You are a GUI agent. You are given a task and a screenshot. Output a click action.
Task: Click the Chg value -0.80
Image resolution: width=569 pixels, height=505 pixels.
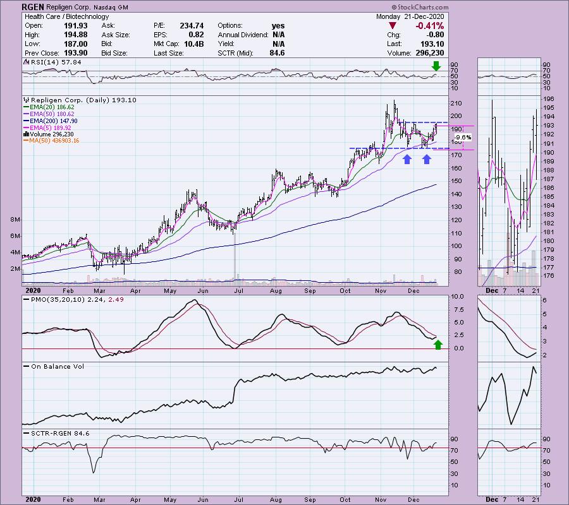[435, 35]
